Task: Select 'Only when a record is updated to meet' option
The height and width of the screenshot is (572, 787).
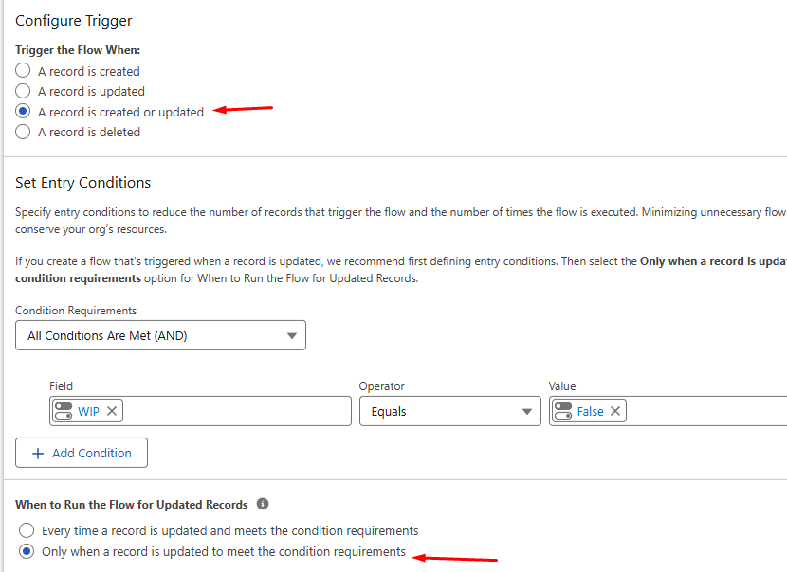Action: coord(27,551)
